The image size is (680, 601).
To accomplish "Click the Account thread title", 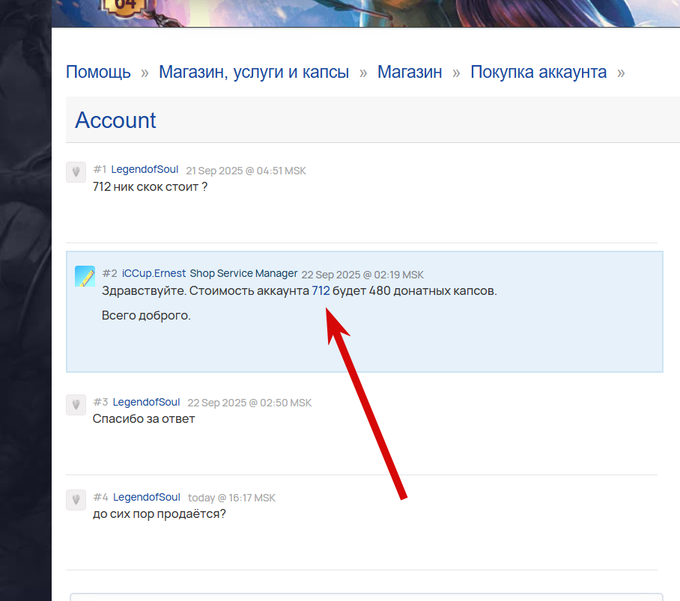I will (115, 120).
